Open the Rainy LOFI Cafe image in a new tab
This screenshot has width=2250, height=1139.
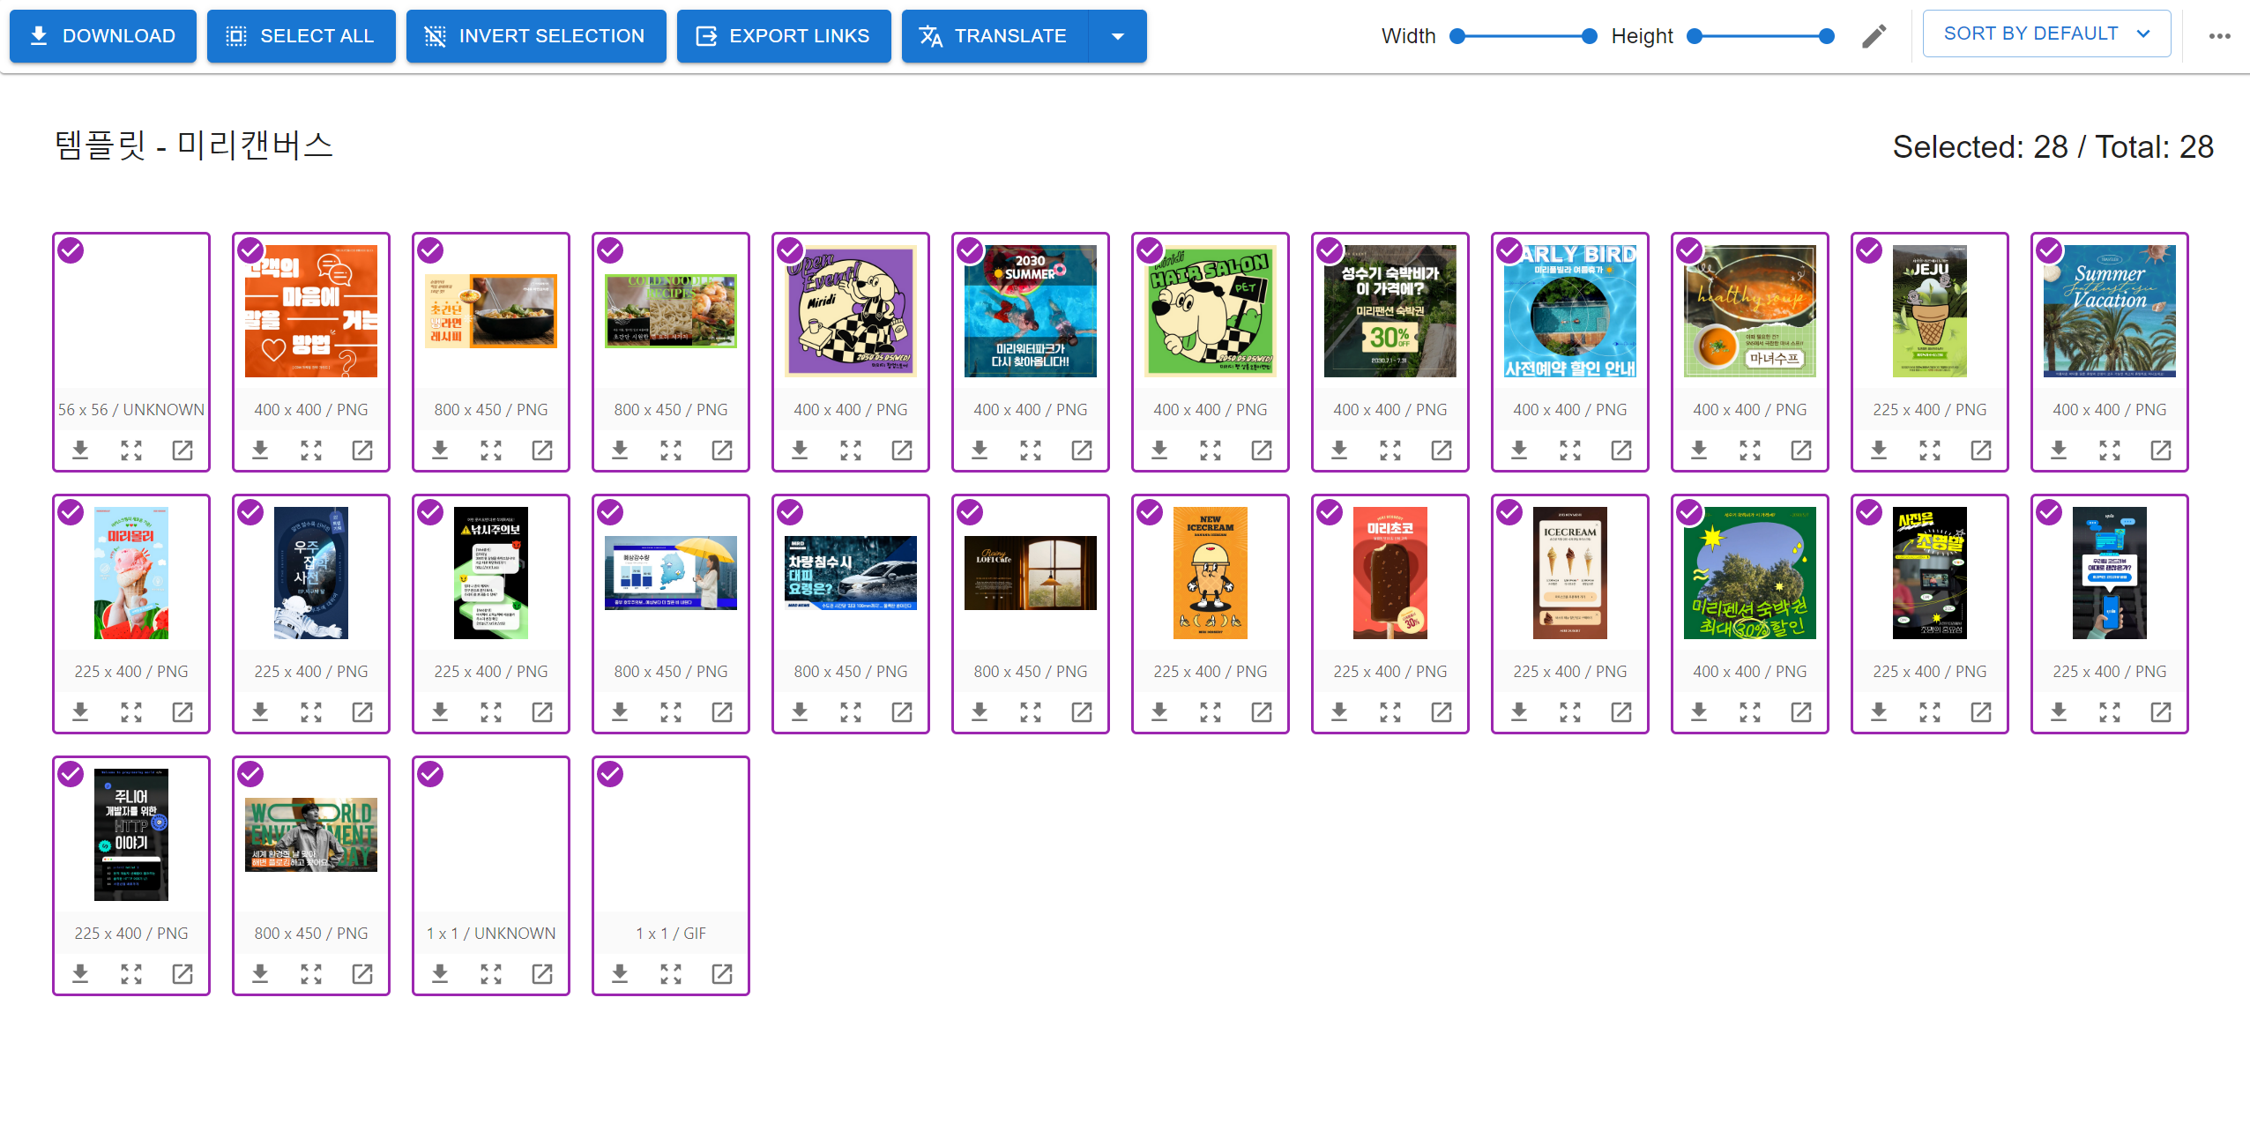coord(1082,712)
